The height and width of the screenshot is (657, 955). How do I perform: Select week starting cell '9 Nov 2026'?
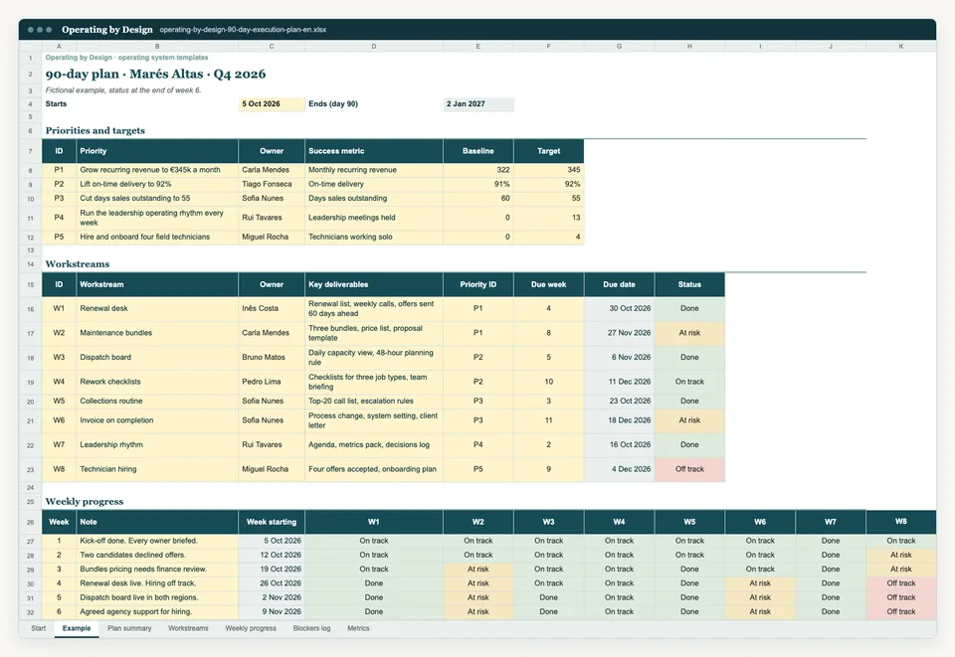click(272, 612)
